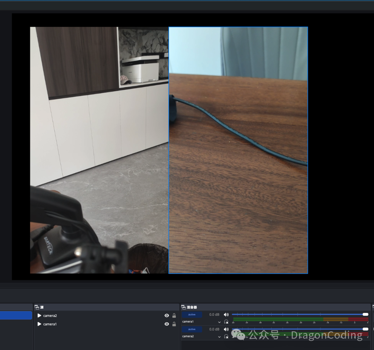374x350 pixels.
Task: Hide the camera1 source with eye icon
Action: point(167,324)
